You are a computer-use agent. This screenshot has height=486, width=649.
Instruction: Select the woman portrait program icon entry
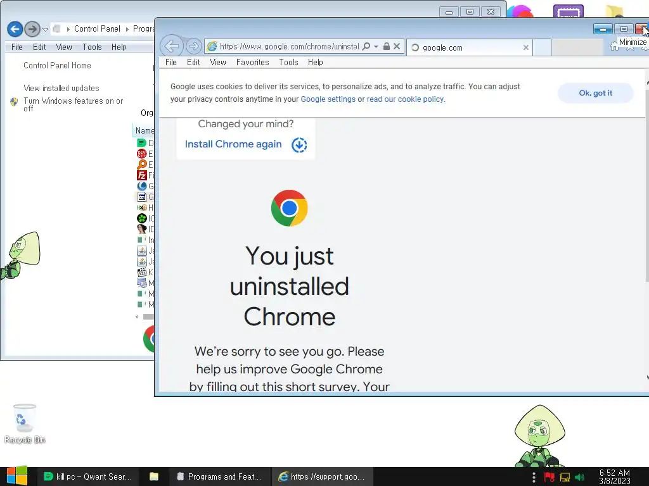click(141, 229)
